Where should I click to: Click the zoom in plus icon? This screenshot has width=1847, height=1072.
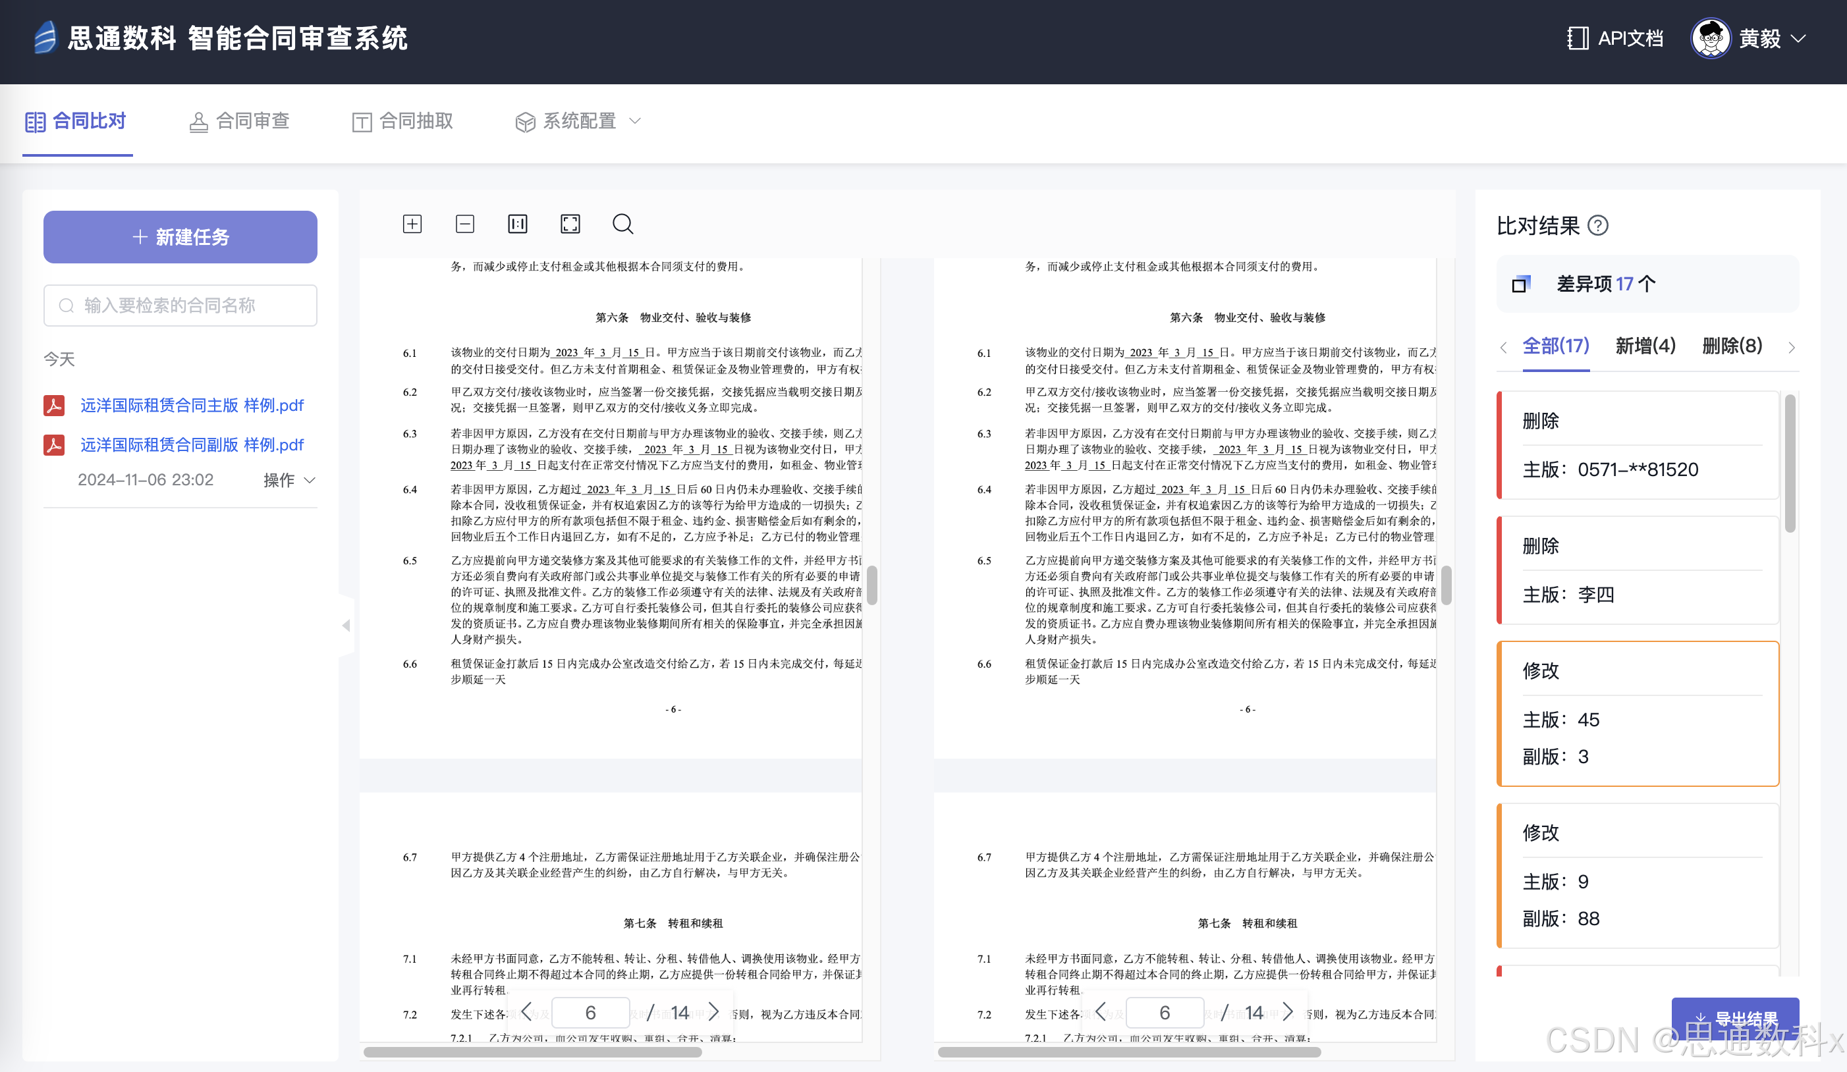coord(412,223)
